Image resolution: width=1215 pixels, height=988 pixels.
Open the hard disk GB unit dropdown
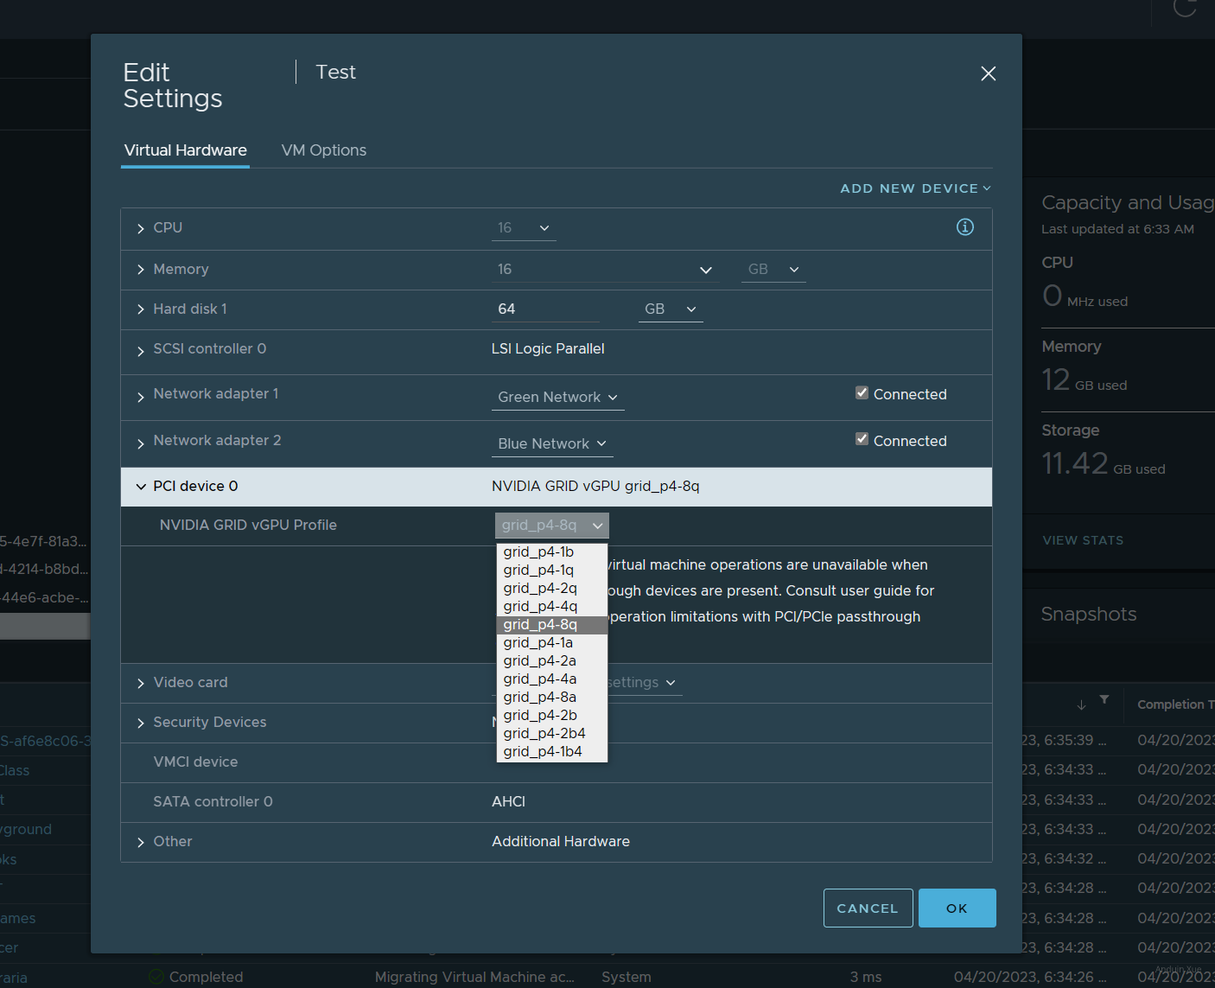pos(670,309)
